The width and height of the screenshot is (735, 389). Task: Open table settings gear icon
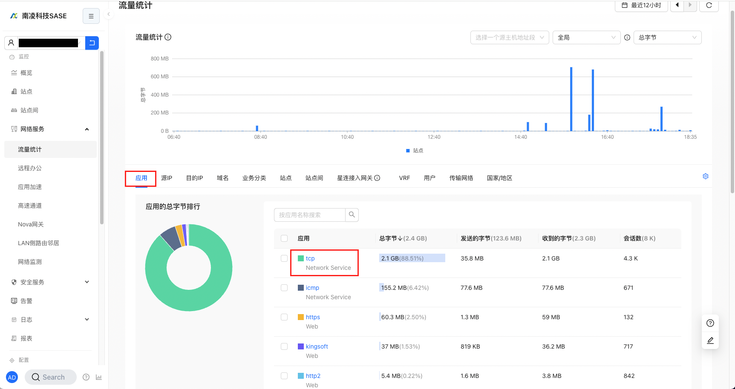[706, 176]
